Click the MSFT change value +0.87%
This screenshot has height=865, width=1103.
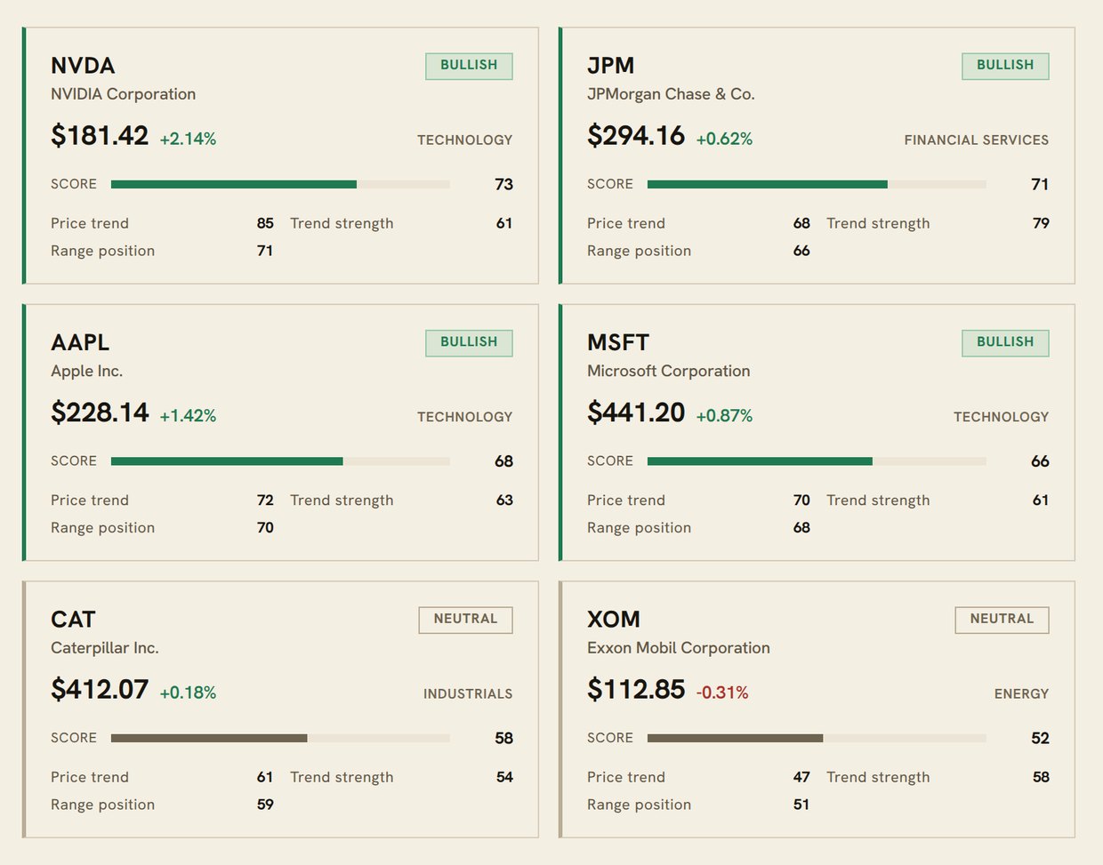coord(724,416)
